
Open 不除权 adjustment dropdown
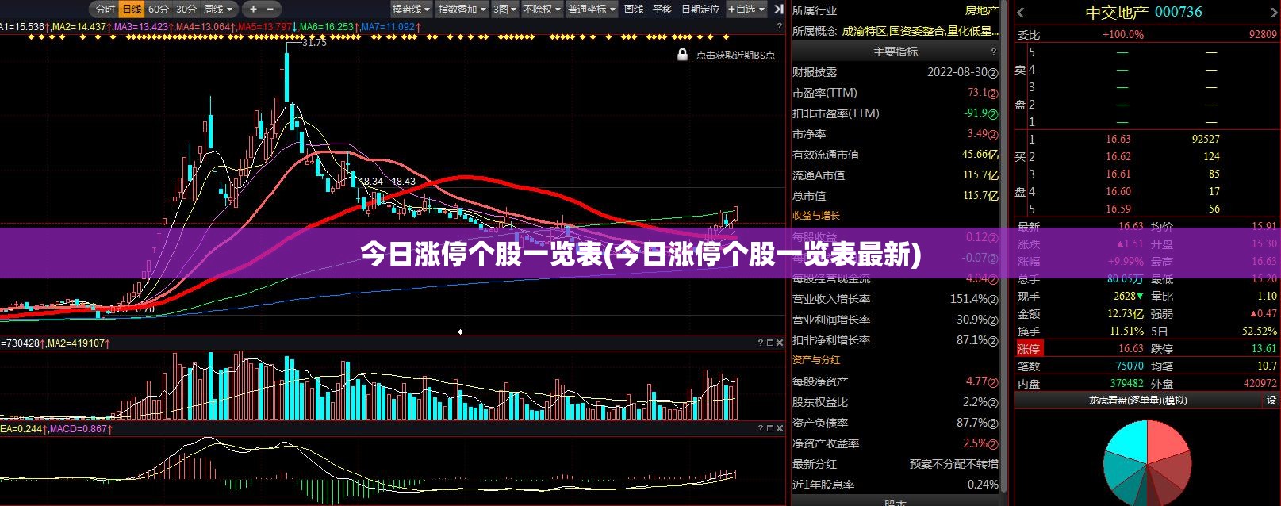coord(542,10)
